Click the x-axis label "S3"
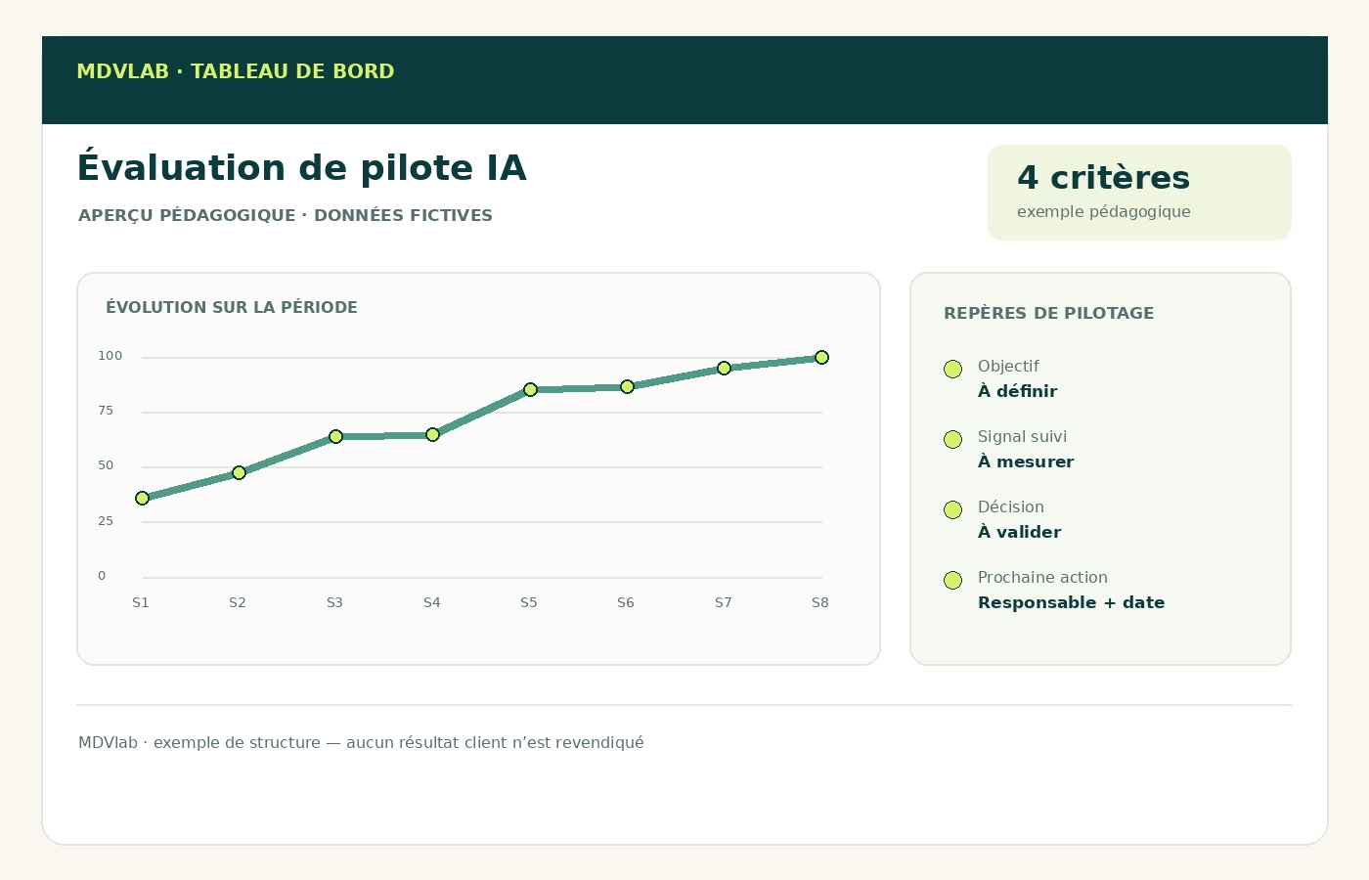1369x880 pixels. (334, 602)
